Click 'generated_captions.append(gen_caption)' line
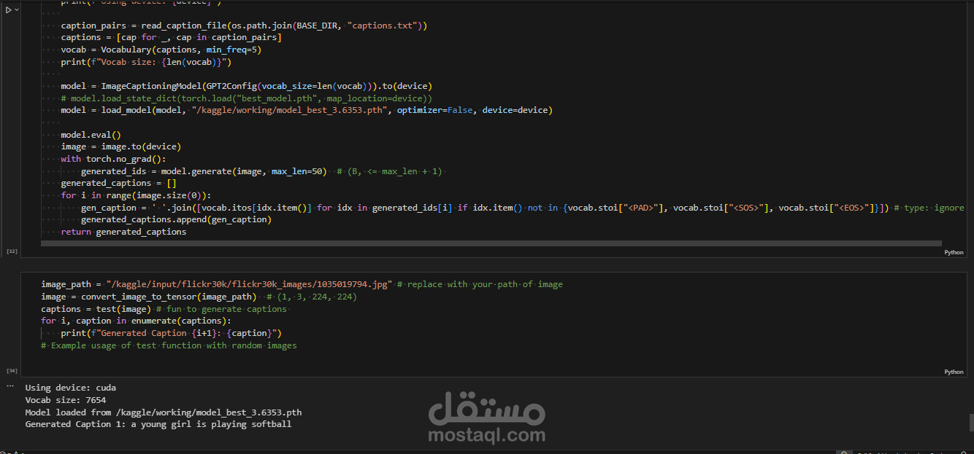This screenshot has height=454, width=974. [x=176, y=219]
